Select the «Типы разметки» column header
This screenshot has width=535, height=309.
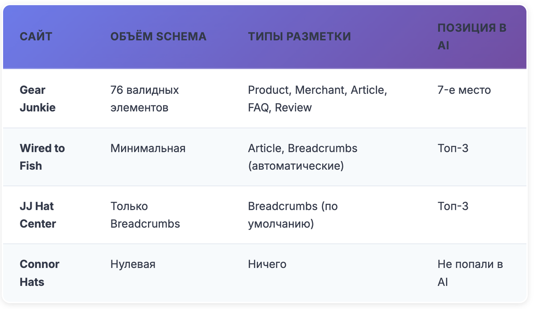click(x=299, y=37)
